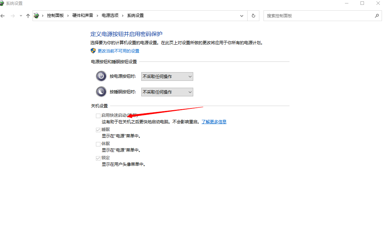
Task: Click 系统设置 breadcrumb
Action: coord(135,16)
